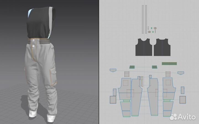
Task: Select the right long strap pattern strip
Action: pos(146,19)
